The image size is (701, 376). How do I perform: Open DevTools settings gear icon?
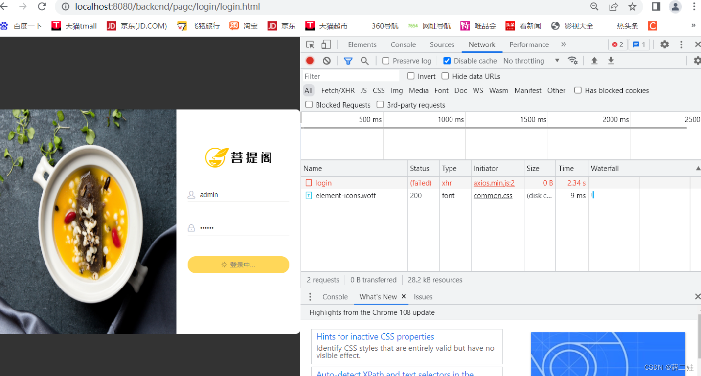pyautogui.click(x=664, y=44)
